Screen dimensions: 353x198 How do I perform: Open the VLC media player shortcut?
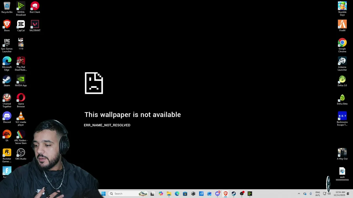(x=21, y=119)
